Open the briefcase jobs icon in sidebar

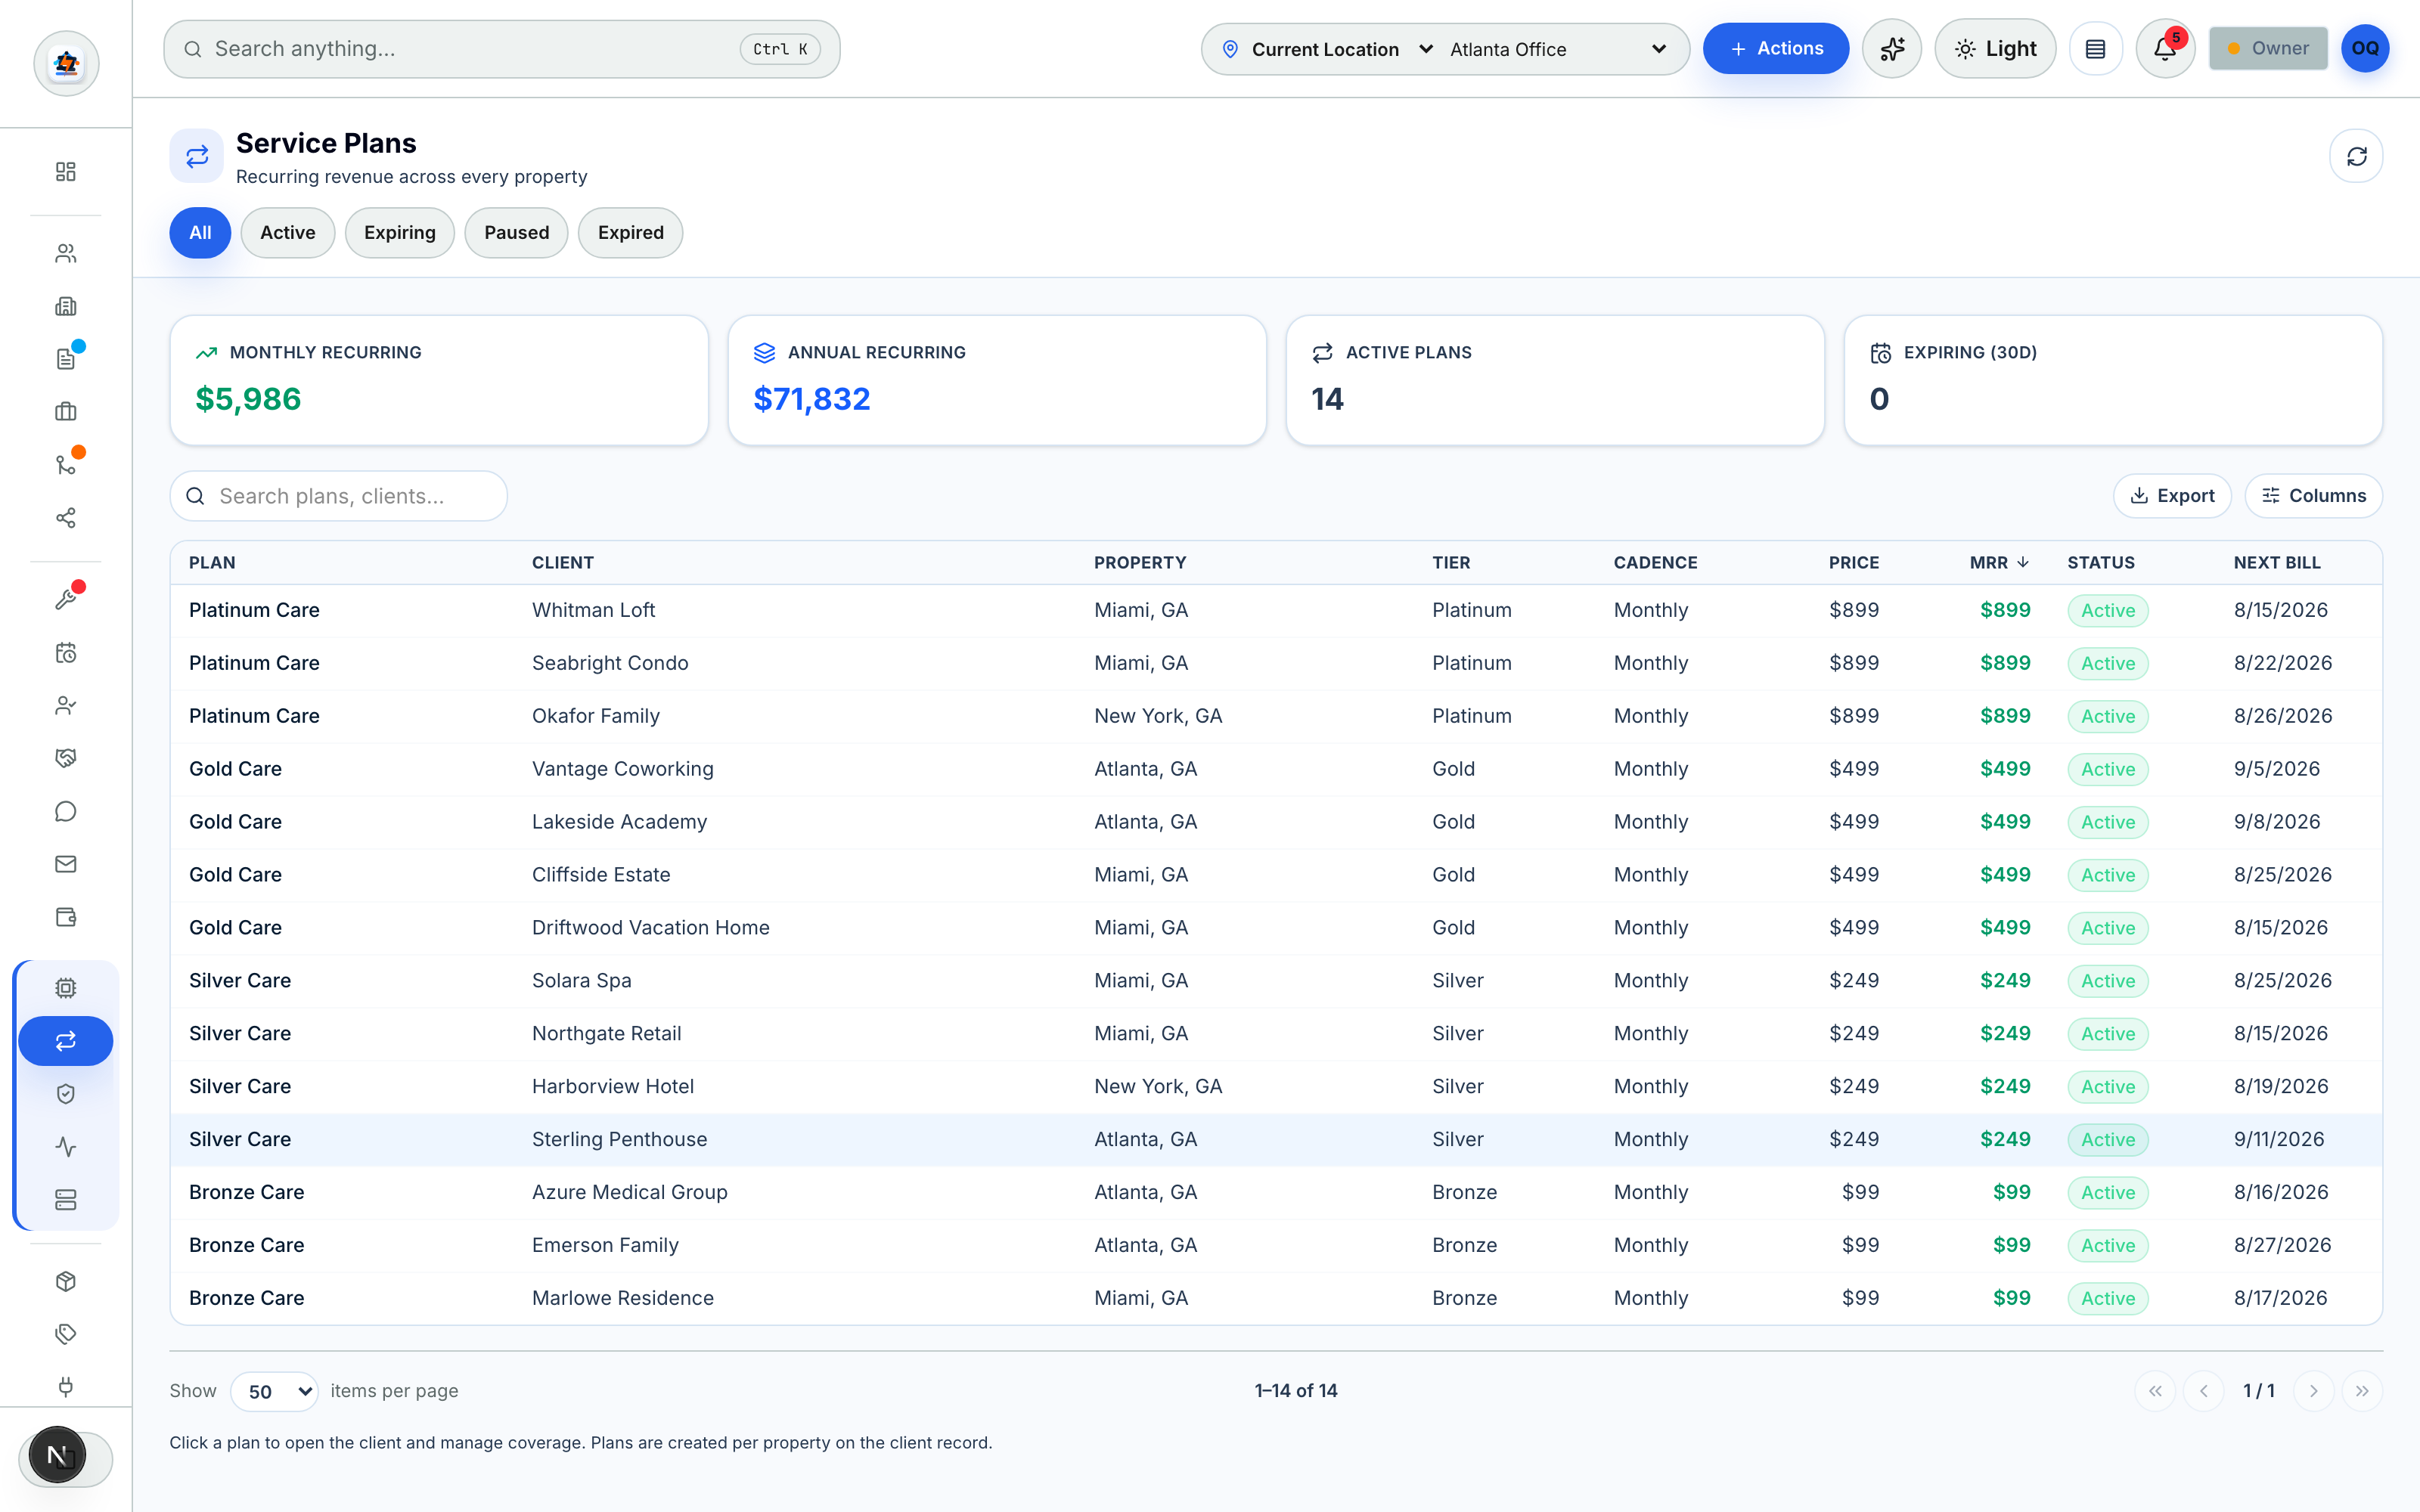coord(66,412)
